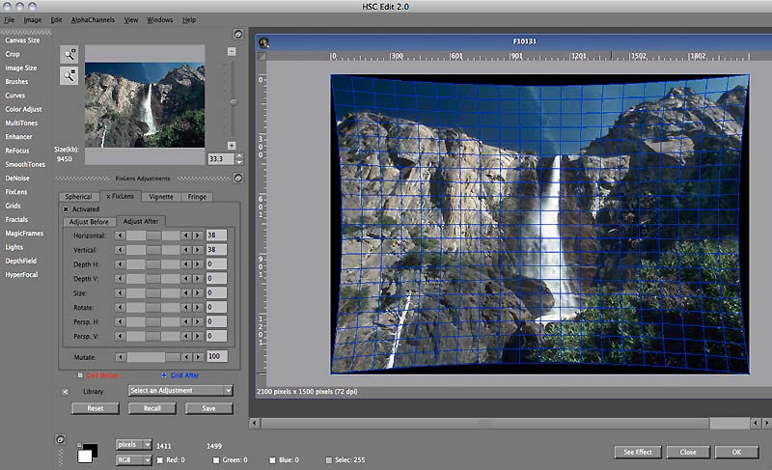Screen dimensions: 772x470
Task: Click the black foreground color swatch
Action: click(93, 449)
